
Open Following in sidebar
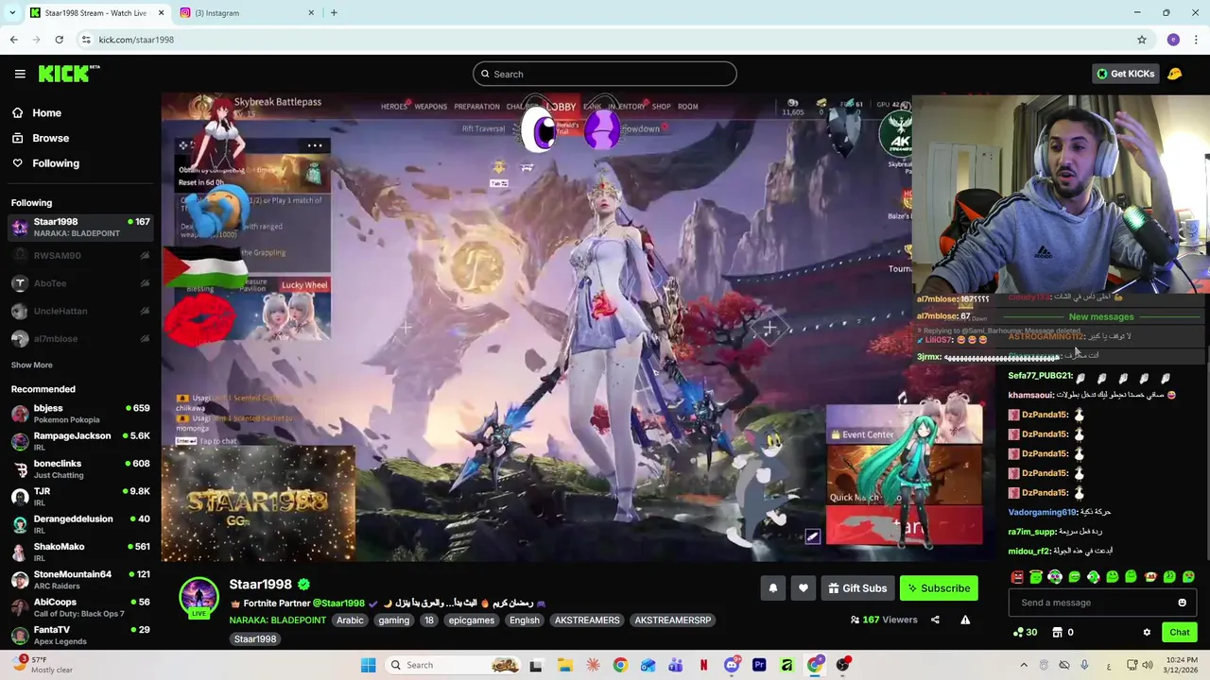[55, 163]
